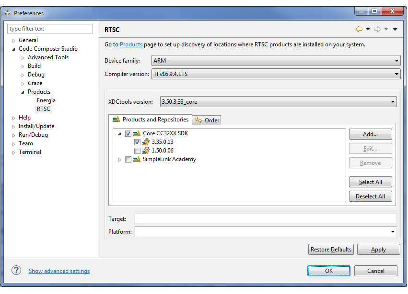Click the forward navigation arrow icon
The image size is (408, 294).
click(x=377, y=29)
